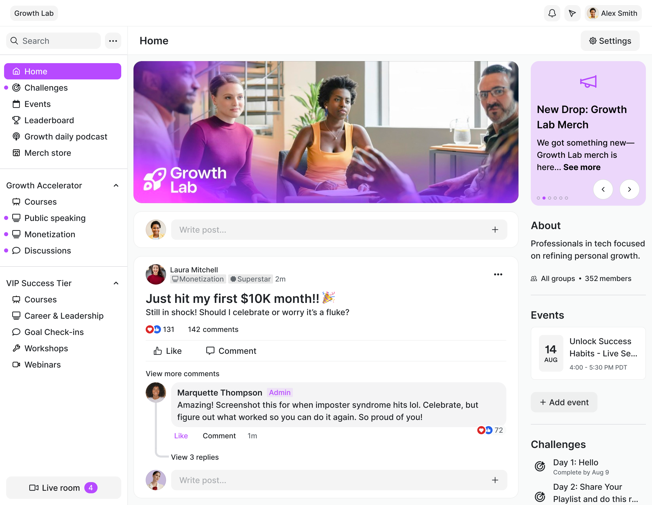Image resolution: width=652 pixels, height=505 pixels.
Task: Open Growth daily podcast menu item
Action: pos(66,137)
